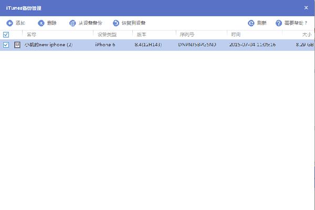This screenshot has width=315, height=210.
Task: Click the 从设备备份 backup icon
Action: pos(72,23)
